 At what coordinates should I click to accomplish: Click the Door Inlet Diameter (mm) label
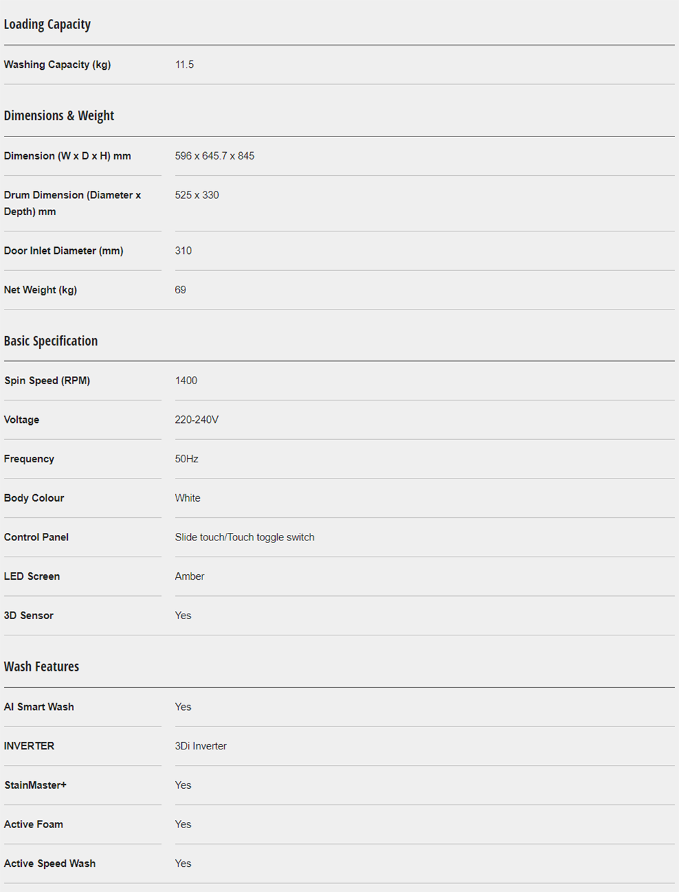click(63, 250)
